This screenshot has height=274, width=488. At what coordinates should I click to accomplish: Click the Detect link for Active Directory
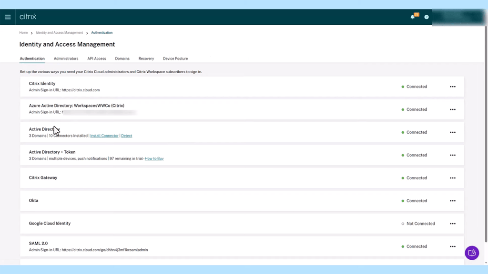(x=126, y=136)
